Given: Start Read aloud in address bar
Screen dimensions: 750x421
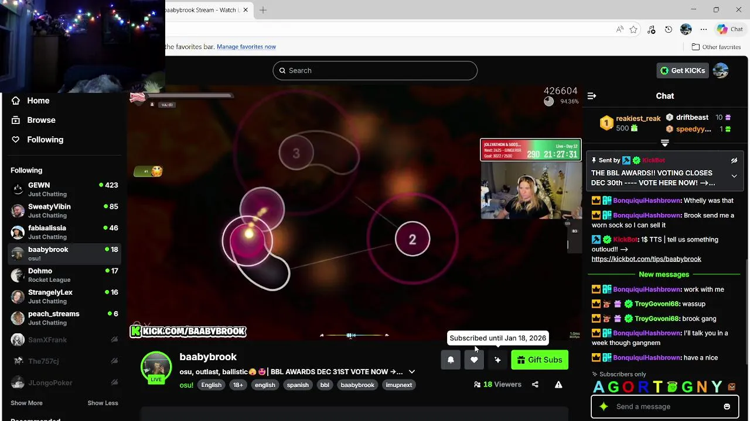Looking at the screenshot, I should (619, 29).
